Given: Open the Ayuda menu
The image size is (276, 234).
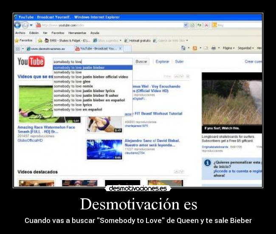Looking at the screenshot, I should [x=95, y=33].
